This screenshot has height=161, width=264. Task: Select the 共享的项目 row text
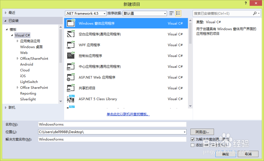[87, 88]
